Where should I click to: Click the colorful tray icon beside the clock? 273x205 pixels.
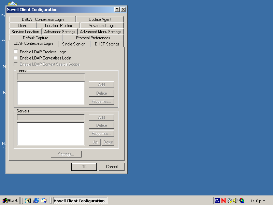[x=242, y=201]
